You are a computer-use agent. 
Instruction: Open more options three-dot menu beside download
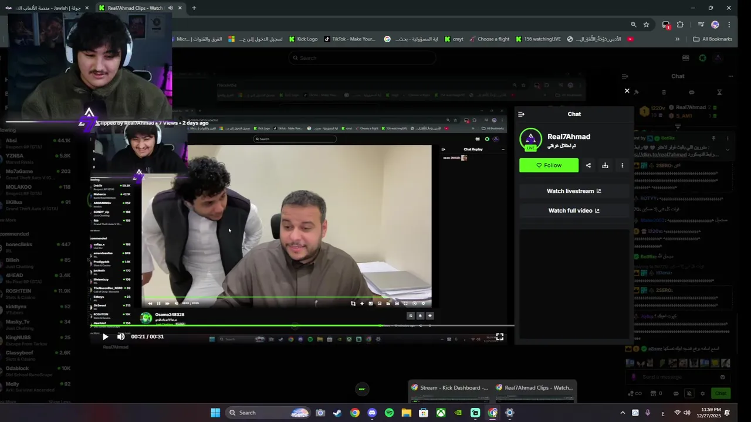(x=622, y=165)
